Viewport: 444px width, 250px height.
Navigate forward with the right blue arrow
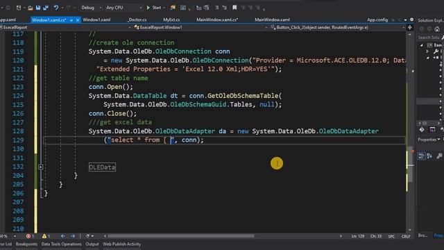[73, 236]
